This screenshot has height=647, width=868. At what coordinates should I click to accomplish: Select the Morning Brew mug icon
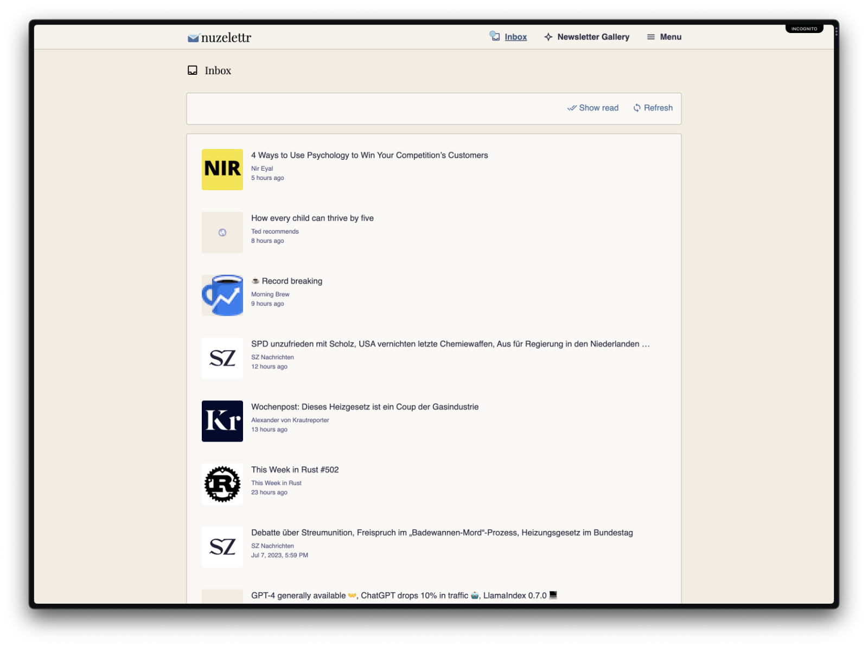pyautogui.click(x=222, y=295)
